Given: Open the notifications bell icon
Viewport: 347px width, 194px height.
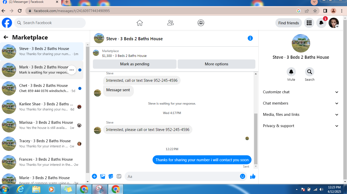Looking at the screenshot, I should click(321, 23).
